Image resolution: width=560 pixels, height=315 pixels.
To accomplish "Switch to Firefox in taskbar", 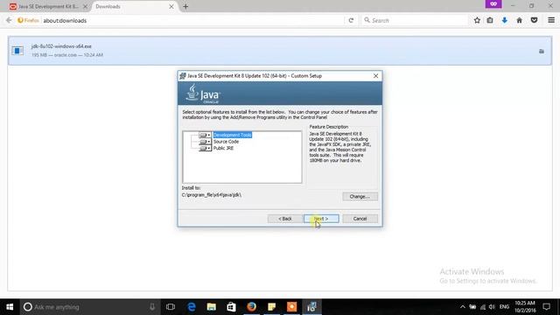I will [251, 307].
